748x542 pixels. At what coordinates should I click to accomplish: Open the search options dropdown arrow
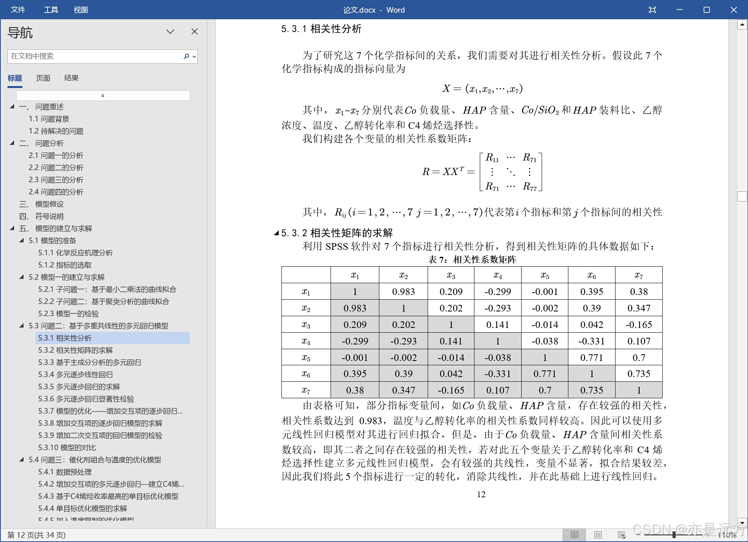pos(194,57)
